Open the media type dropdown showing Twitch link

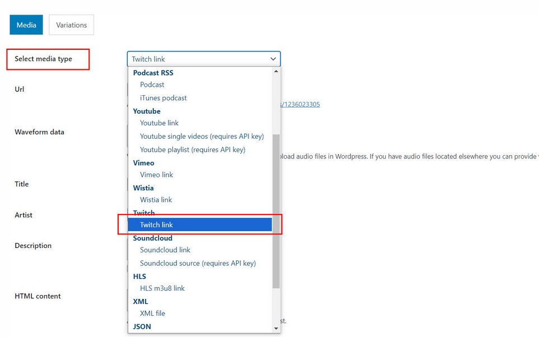(x=204, y=59)
